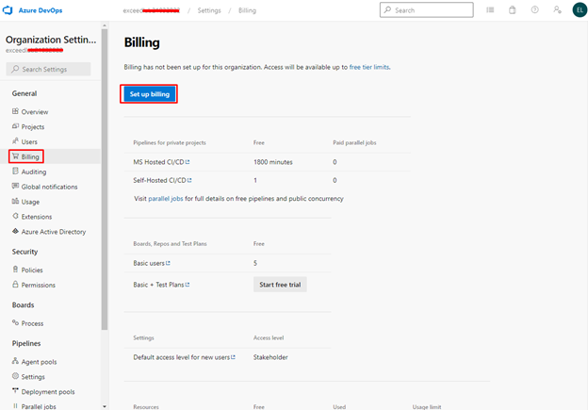The width and height of the screenshot is (588, 410).
Task: Click the Set up billing button
Action: click(x=149, y=94)
